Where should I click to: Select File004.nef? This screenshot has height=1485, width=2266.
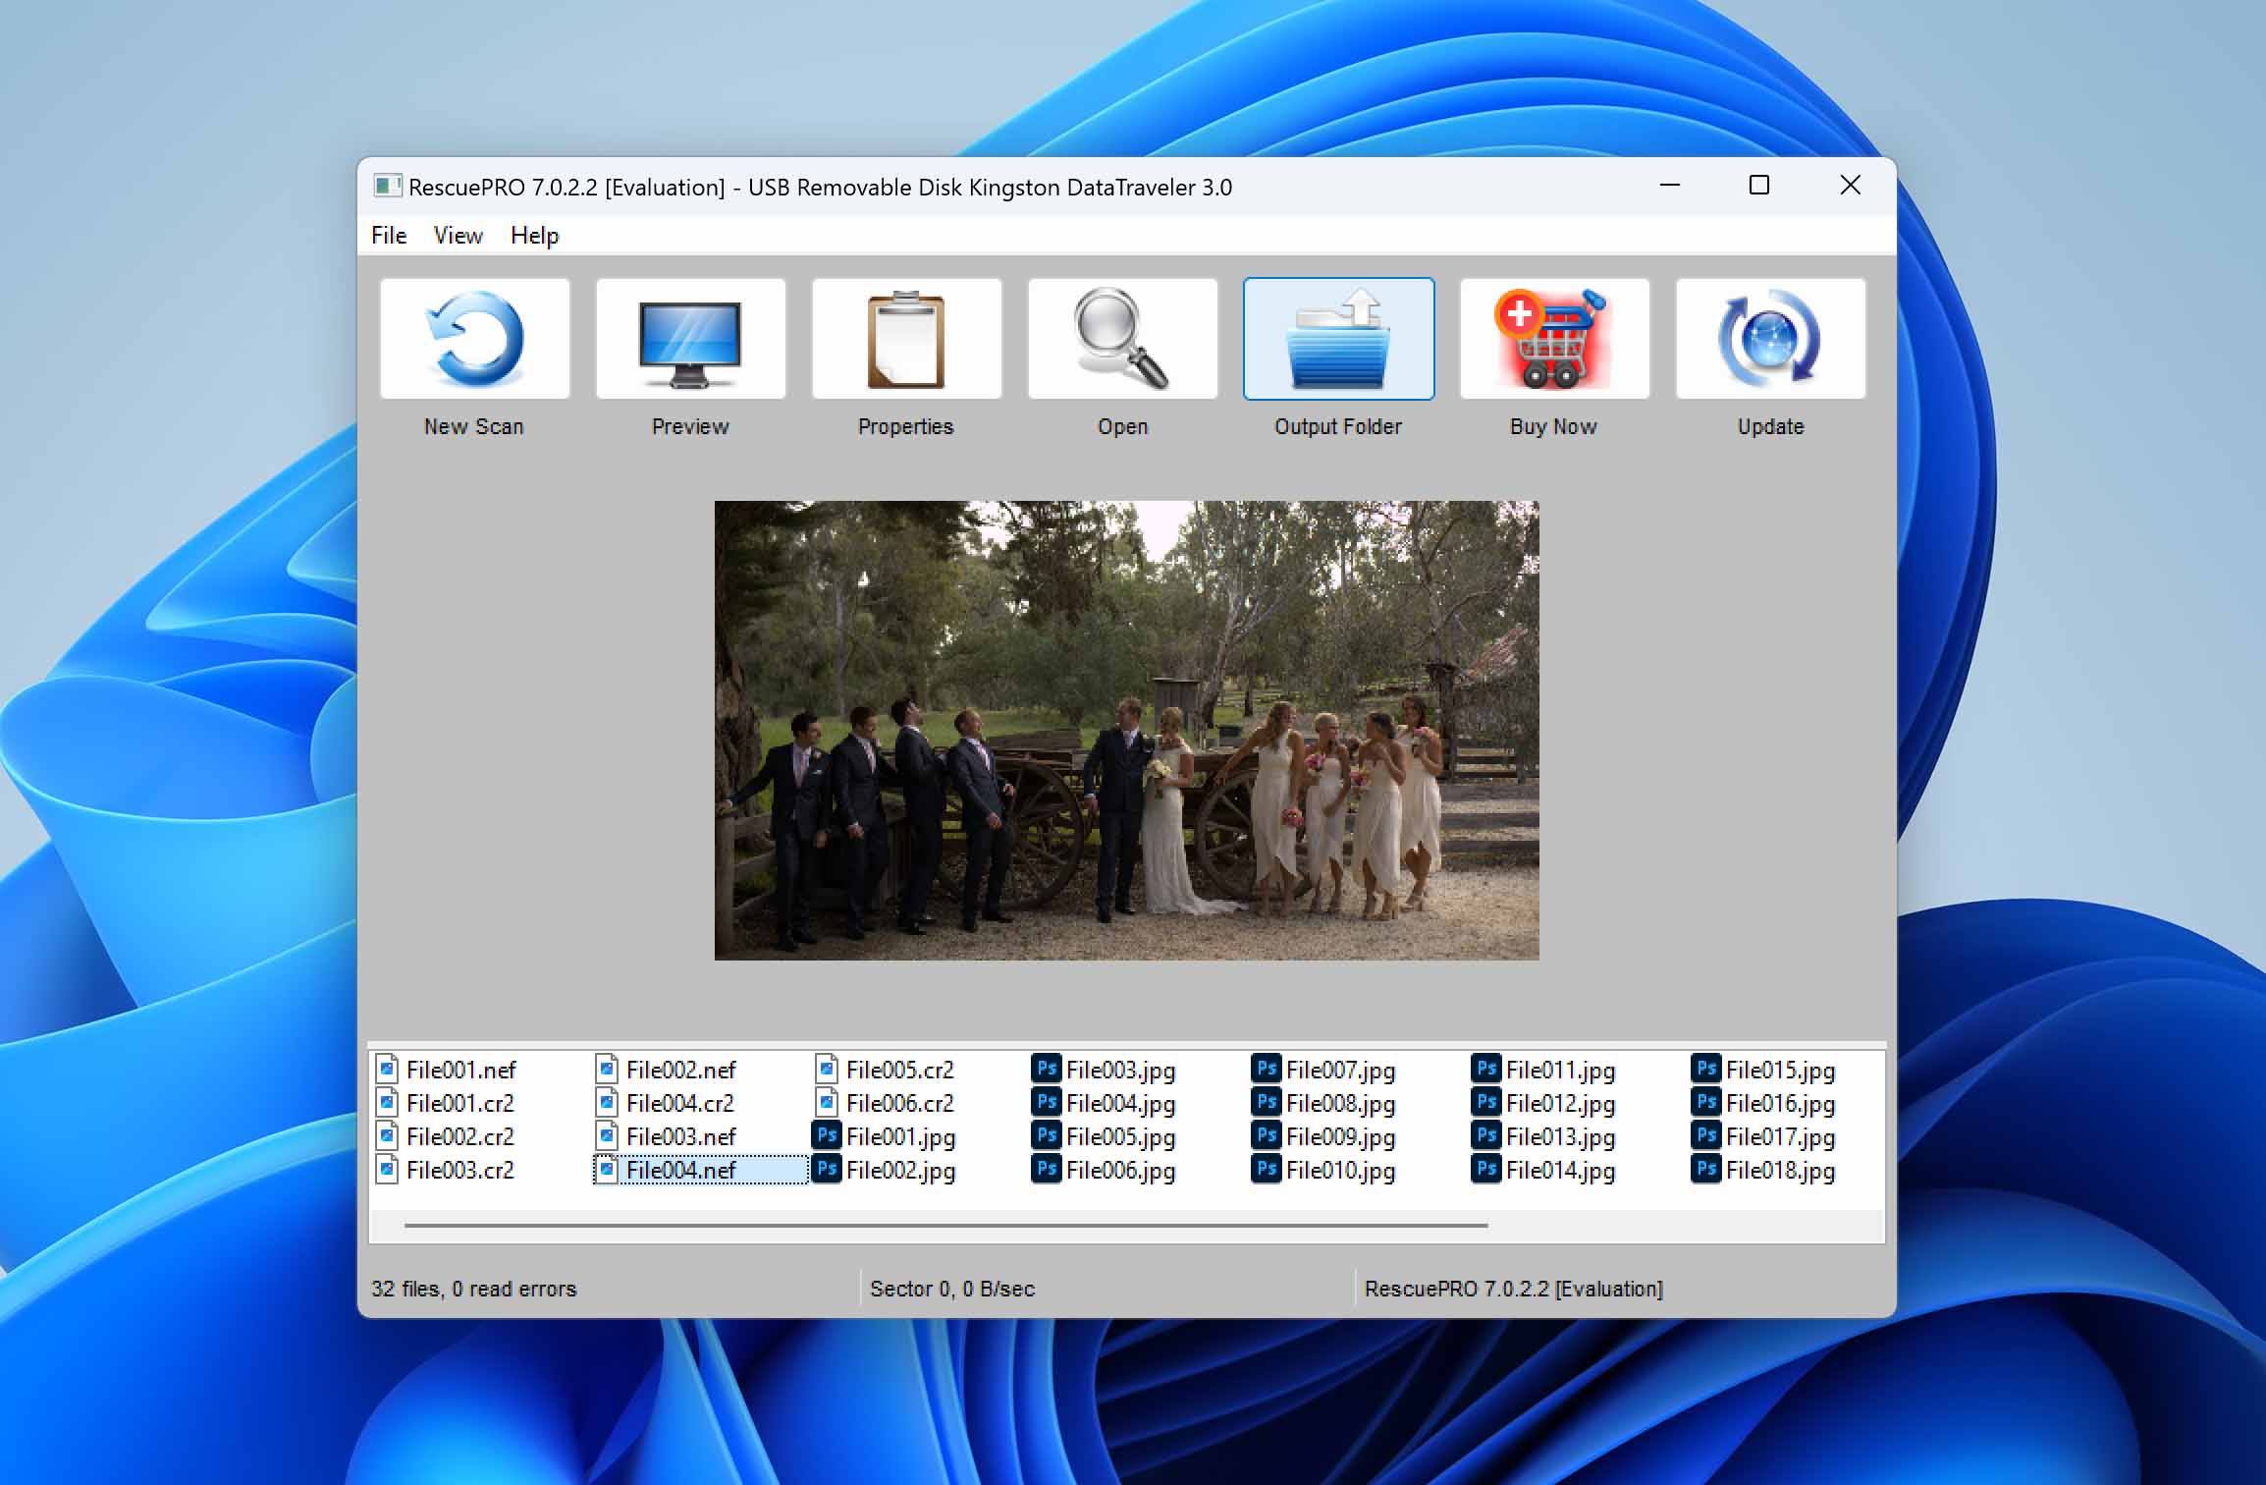tap(700, 1170)
